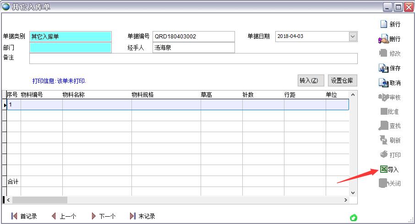Click the 保存 (save) icon
This screenshot has width=415, height=224.
coord(383,68)
